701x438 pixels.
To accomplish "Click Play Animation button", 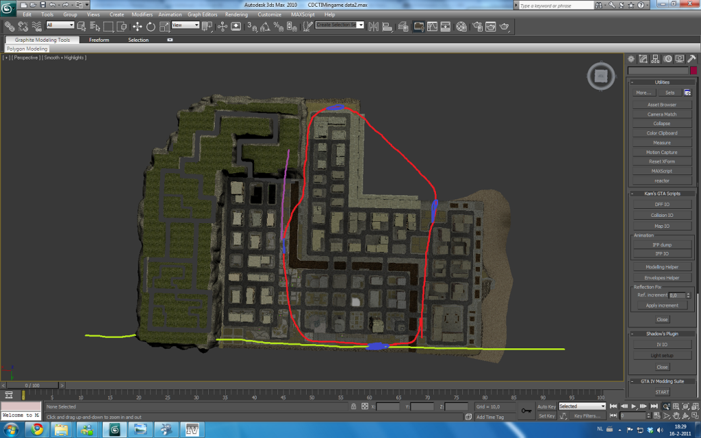I will pos(633,407).
